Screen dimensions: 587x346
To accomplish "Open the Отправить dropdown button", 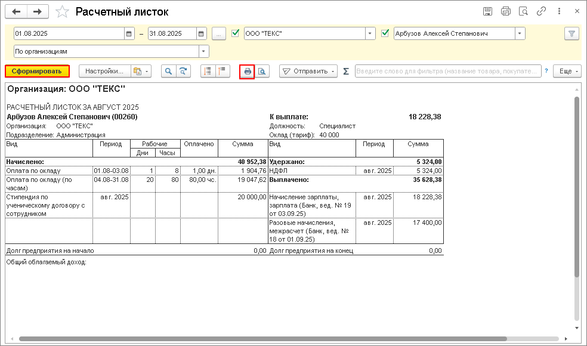I will 308,71.
